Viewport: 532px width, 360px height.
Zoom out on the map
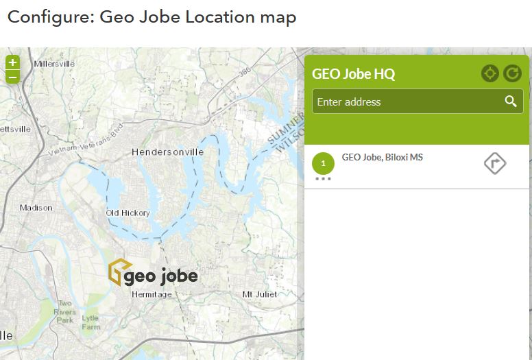[12, 77]
